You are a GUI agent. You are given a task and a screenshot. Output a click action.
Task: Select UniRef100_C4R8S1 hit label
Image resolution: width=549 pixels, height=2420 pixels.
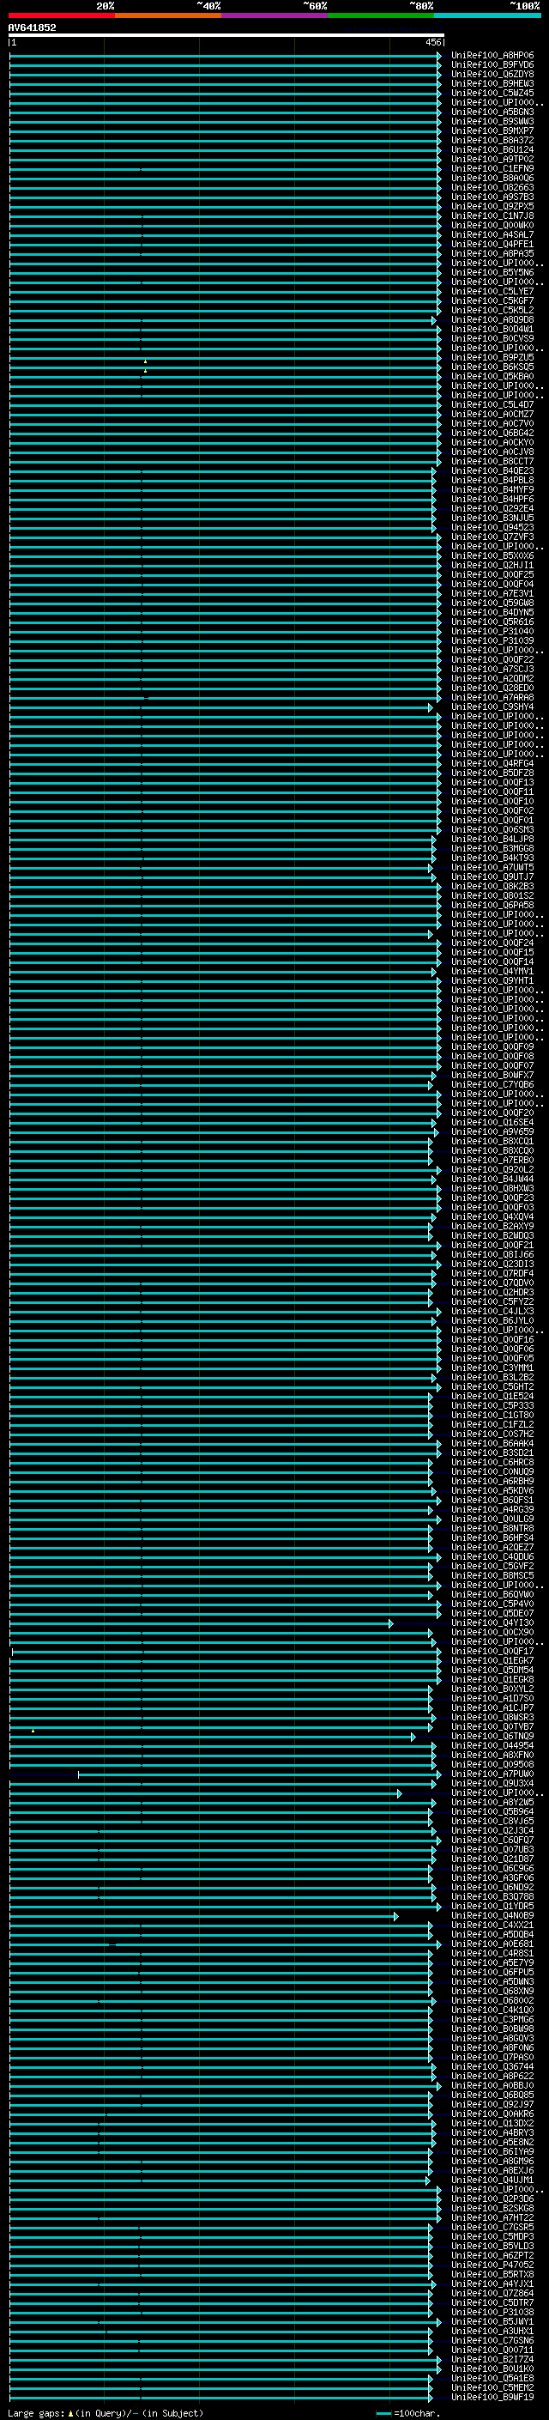click(492, 1954)
